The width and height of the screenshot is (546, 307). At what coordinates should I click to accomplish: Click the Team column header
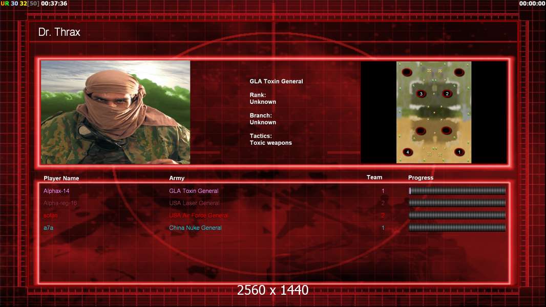click(x=374, y=178)
